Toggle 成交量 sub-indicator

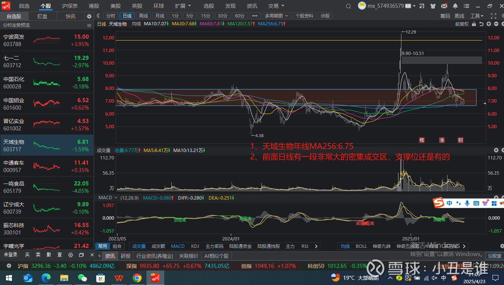pos(139,246)
